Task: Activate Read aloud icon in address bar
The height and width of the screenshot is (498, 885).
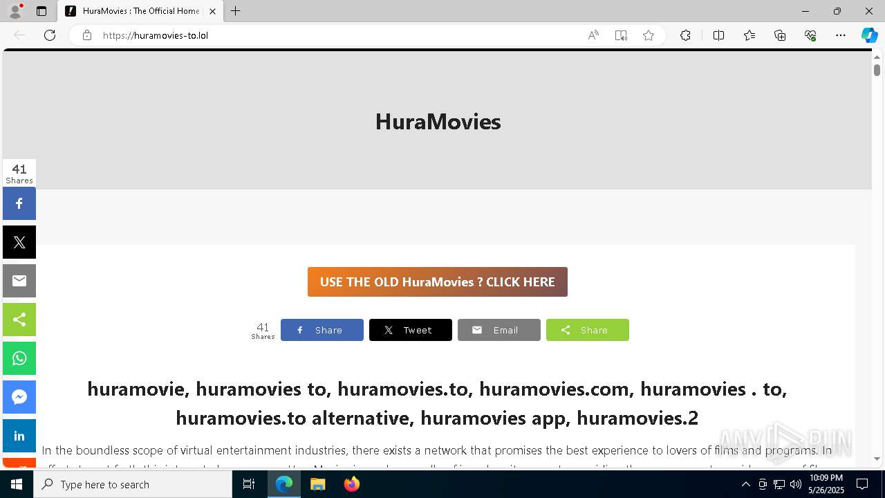Action: tap(593, 35)
